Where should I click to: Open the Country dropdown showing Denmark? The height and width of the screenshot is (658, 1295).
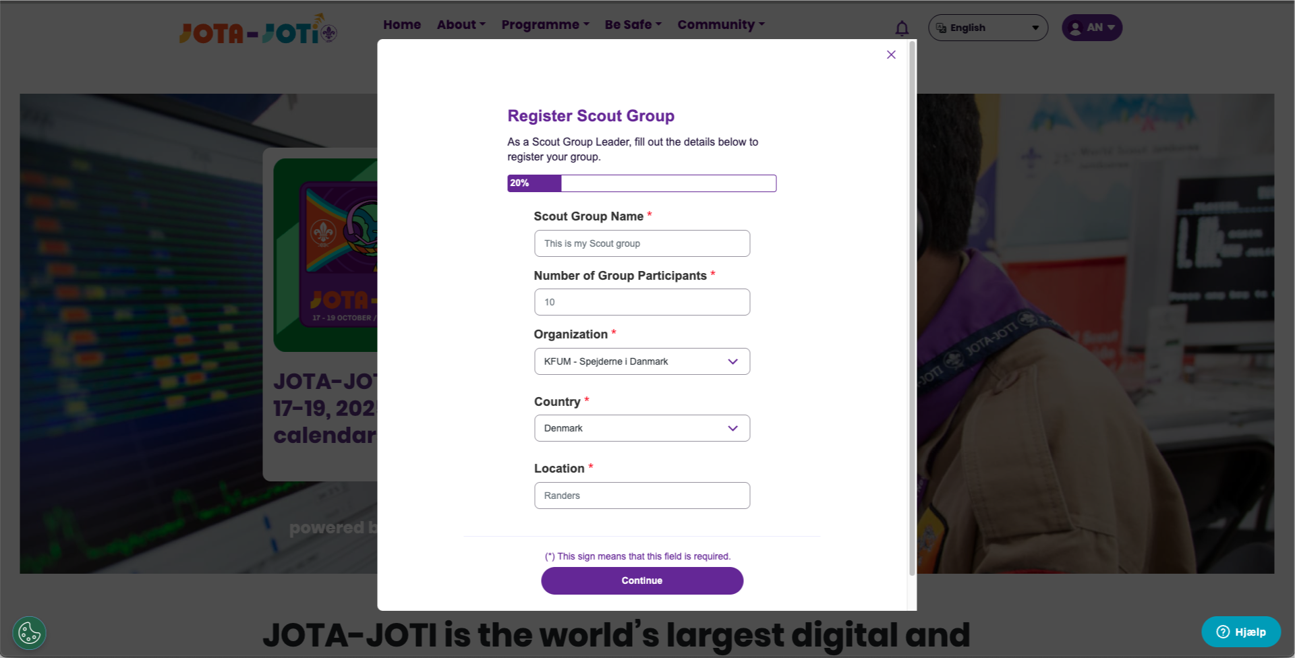coord(642,428)
